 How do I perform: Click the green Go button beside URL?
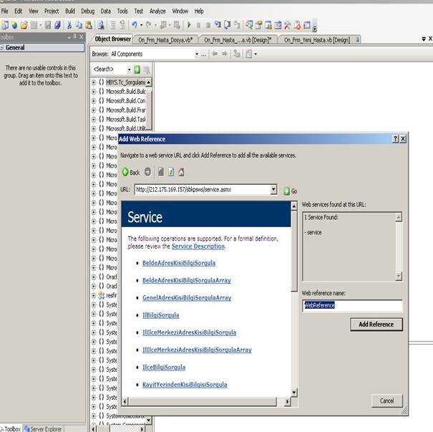(291, 191)
